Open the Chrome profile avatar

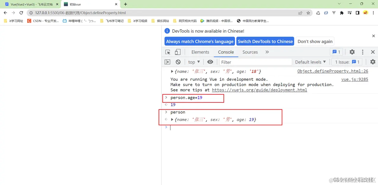coord(365,13)
